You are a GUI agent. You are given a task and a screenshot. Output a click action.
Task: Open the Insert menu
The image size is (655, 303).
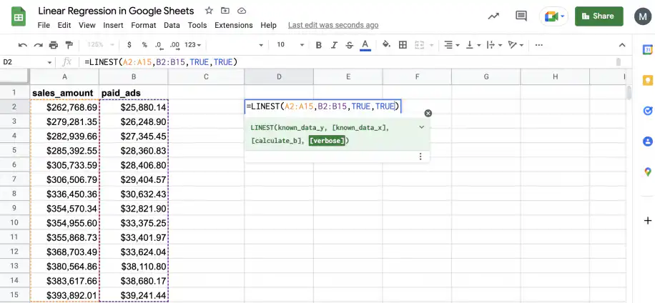tap(113, 25)
